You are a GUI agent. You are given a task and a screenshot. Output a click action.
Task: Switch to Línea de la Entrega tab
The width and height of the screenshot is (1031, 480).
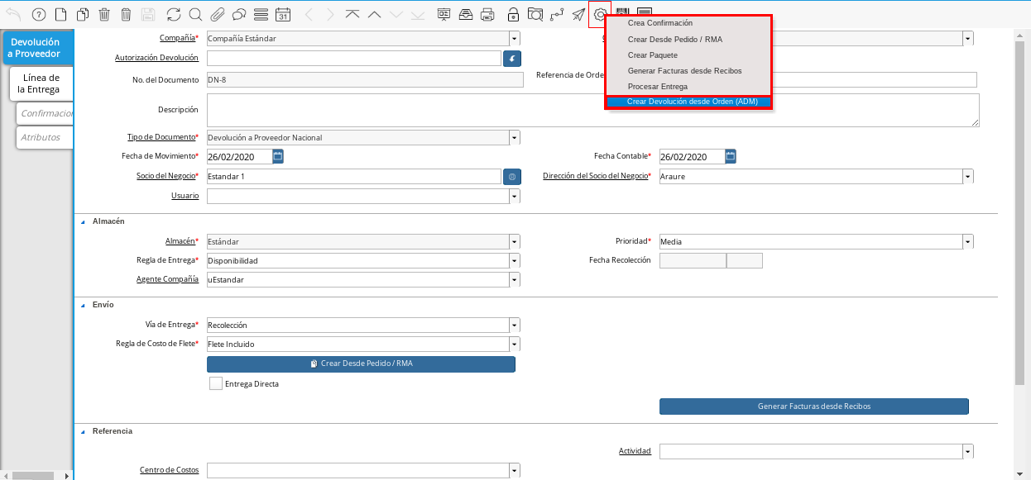(x=41, y=83)
